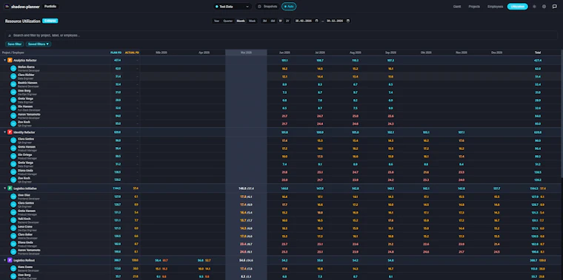Click Hans Evans's avatar icon
Screen dimensions: 563x280
pos(13,268)
